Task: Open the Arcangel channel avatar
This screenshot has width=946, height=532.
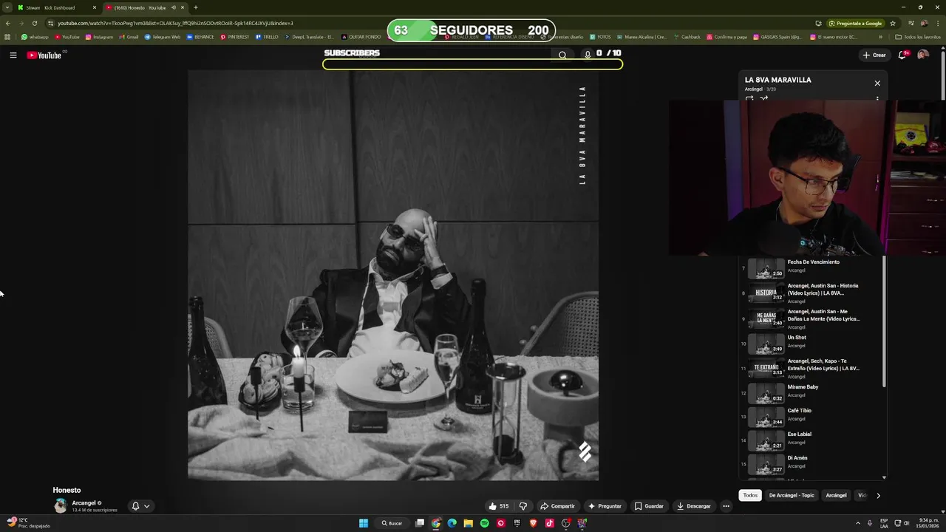Action: [61, 506]
